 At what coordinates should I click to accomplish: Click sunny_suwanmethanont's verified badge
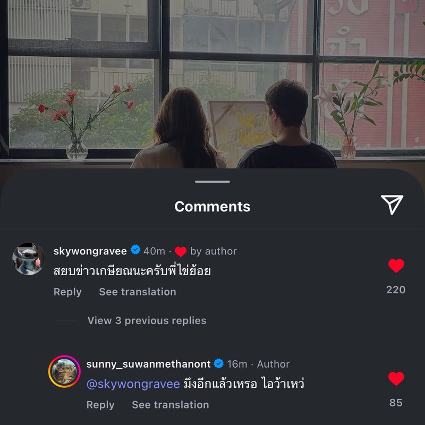[219, 363]
